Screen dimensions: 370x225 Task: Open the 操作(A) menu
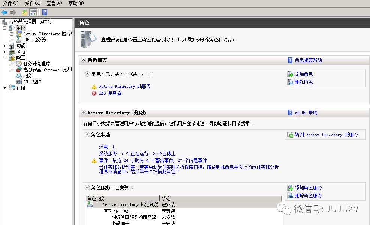click(x=33, y=3)
